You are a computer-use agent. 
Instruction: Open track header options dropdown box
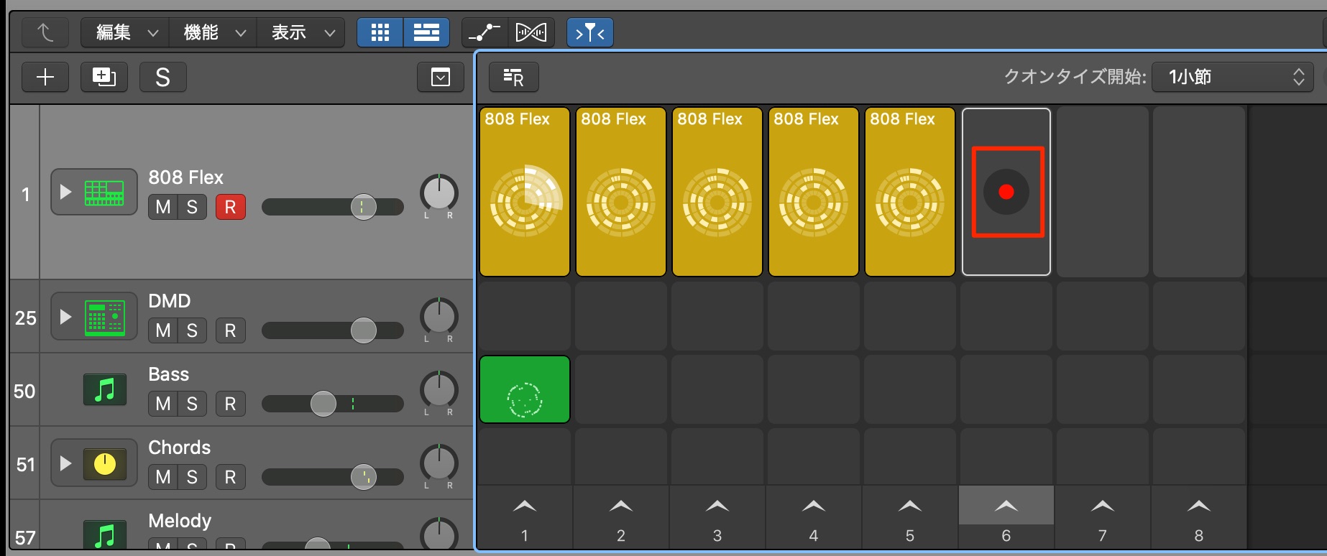(x=441, y=77)
